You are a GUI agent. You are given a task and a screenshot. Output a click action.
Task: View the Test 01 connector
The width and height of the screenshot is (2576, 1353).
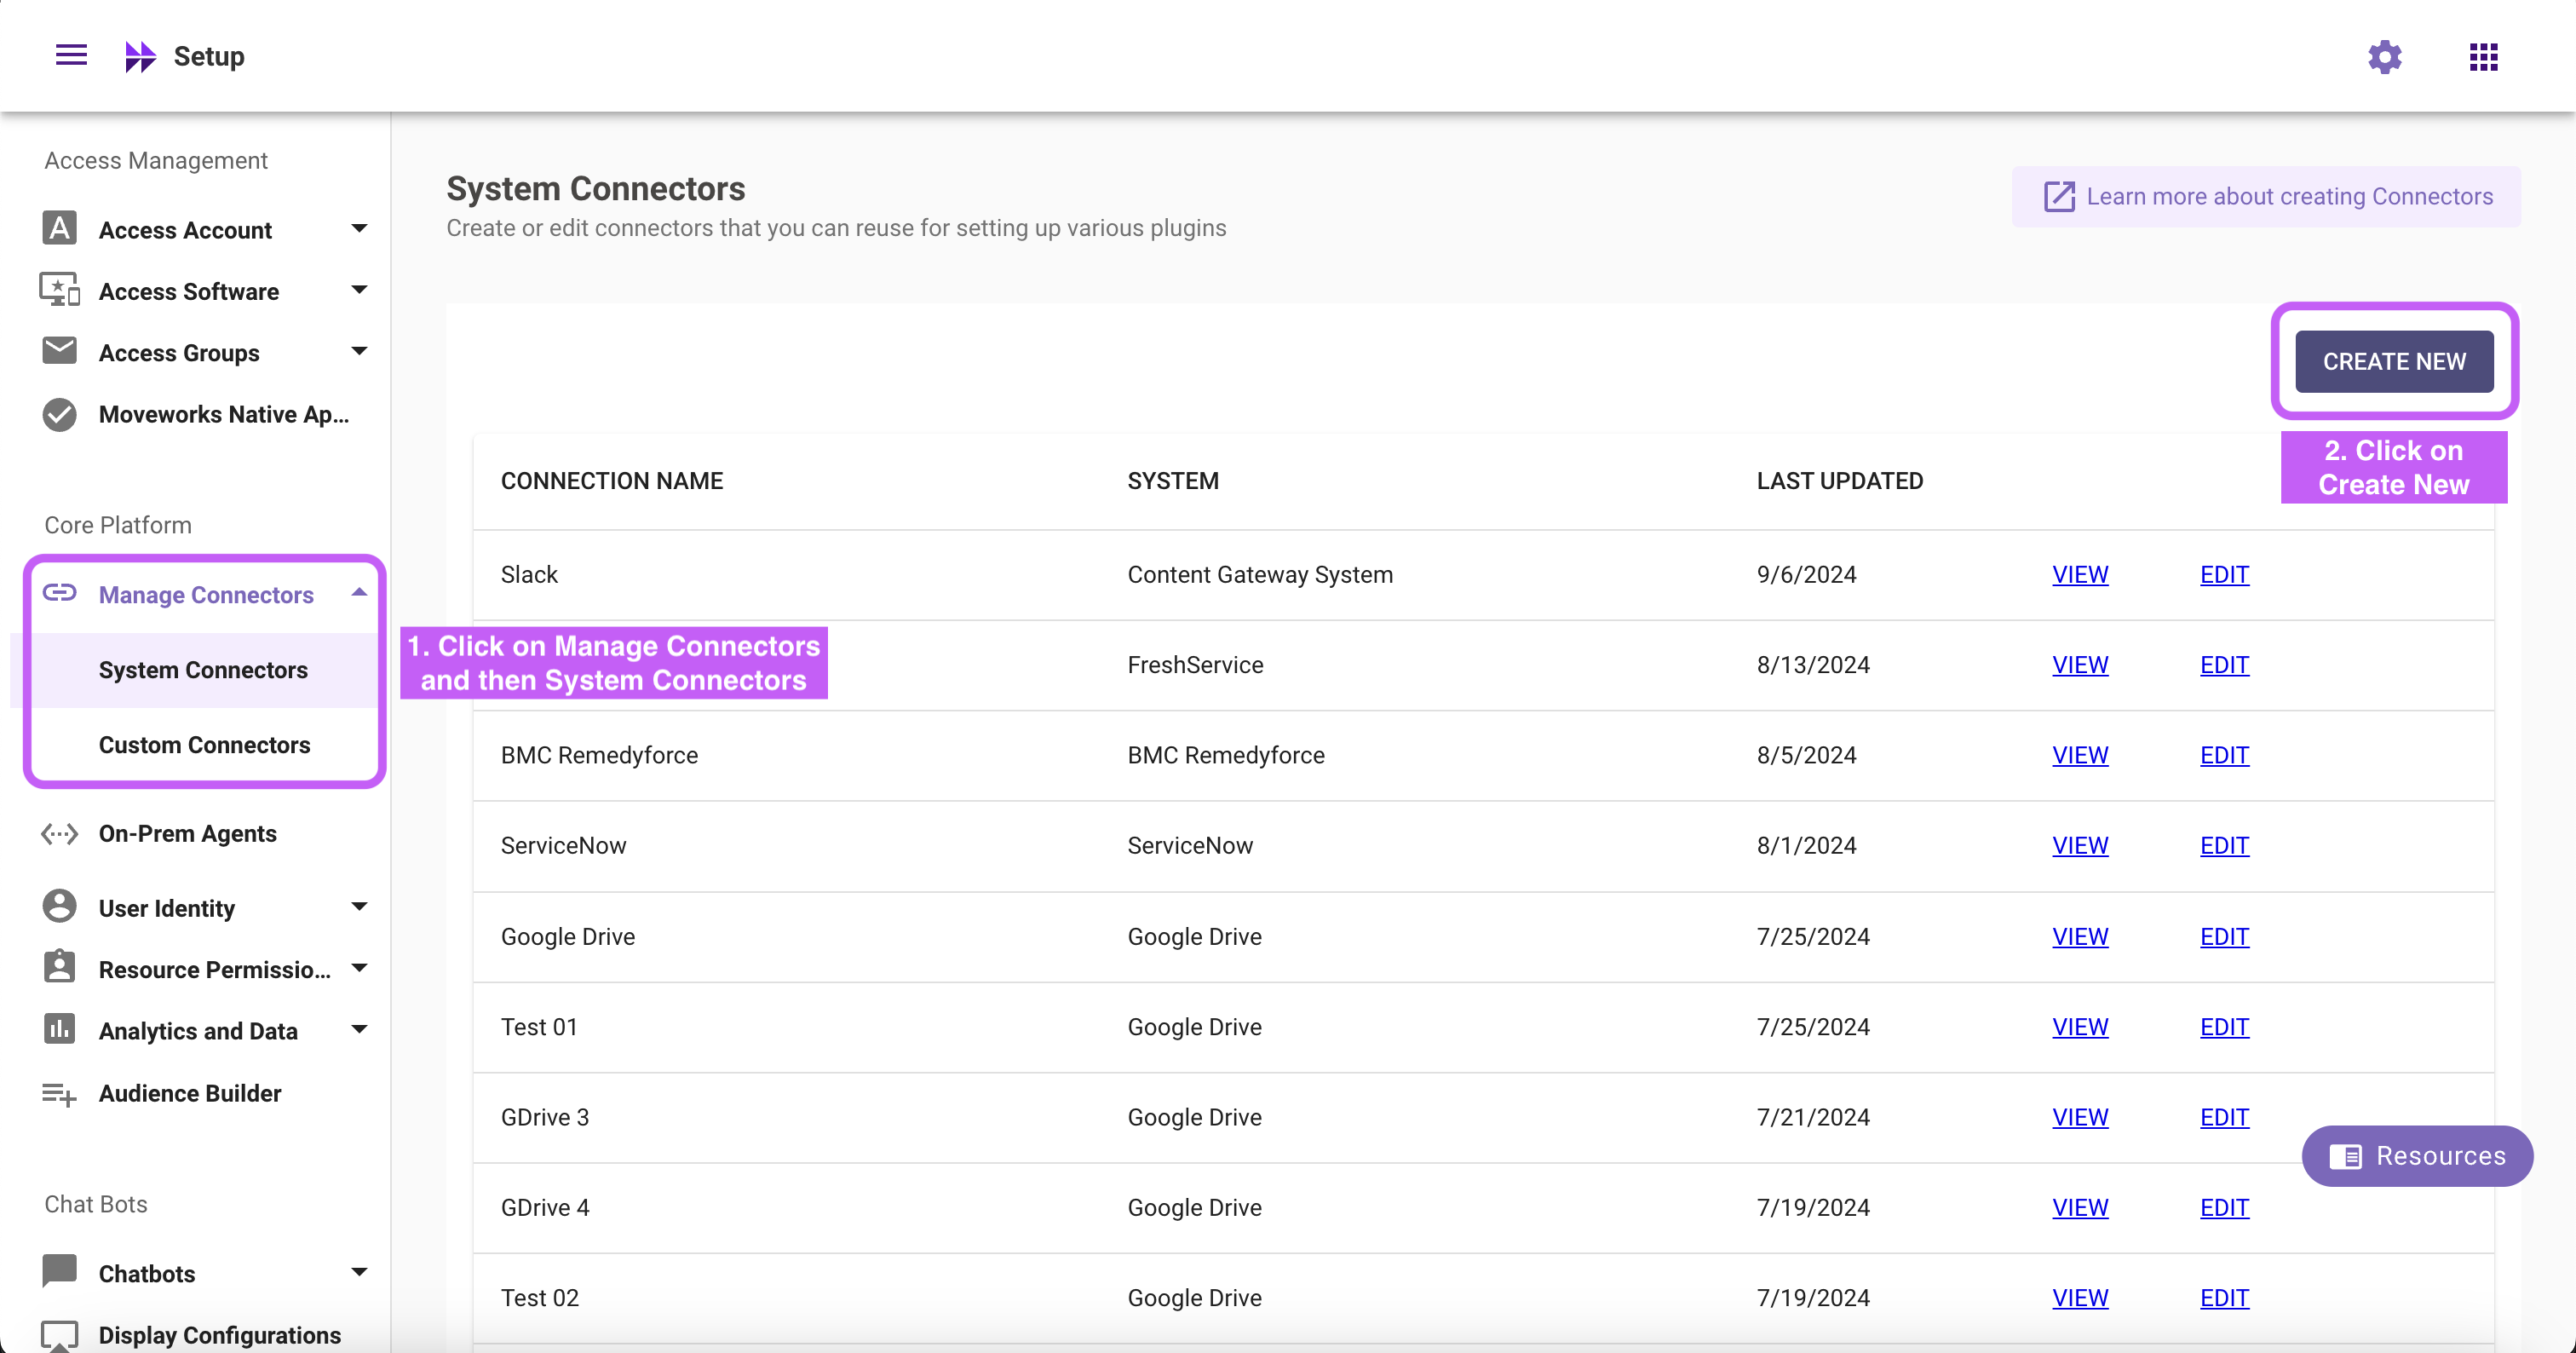tap(2080, 1027)
